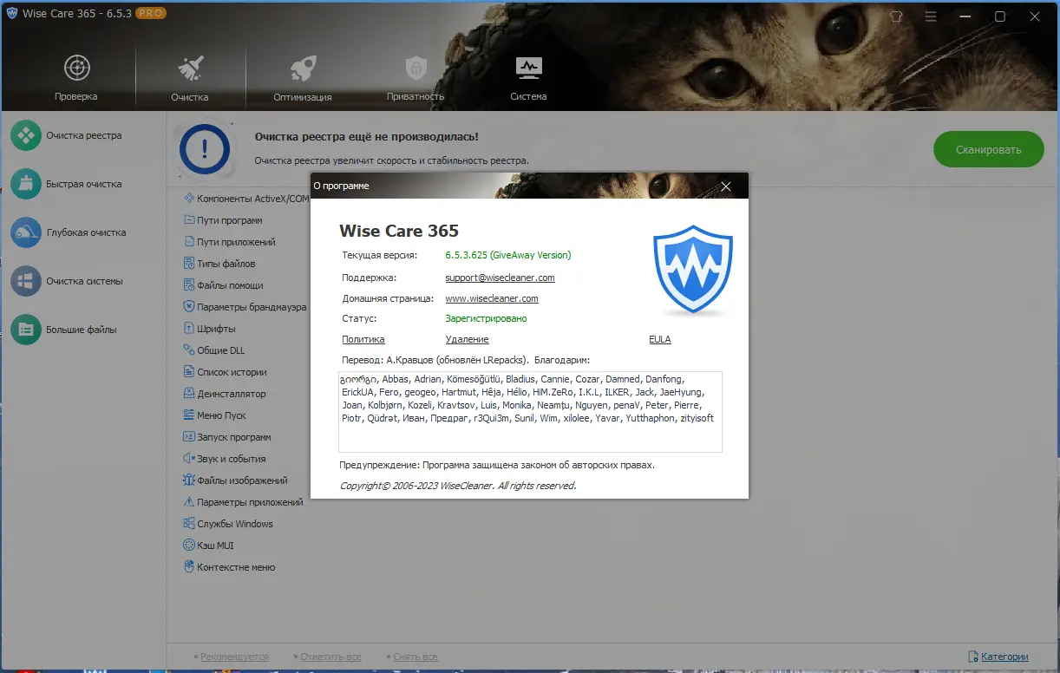Open the Глубокая очистка tool
The image size is (1060, 673).
83,232
